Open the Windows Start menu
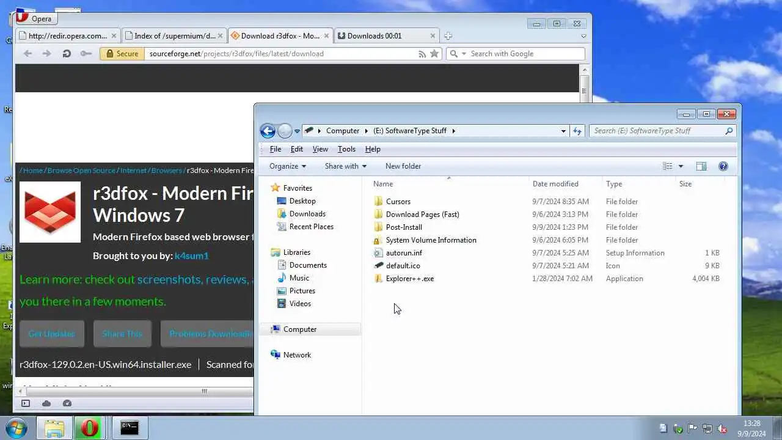The image size is (782, 440). click(x=15, y=427)
